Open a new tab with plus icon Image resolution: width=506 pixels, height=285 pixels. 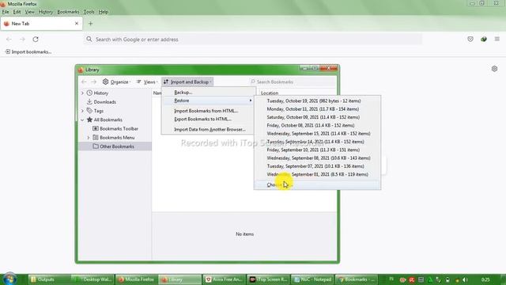point(91,24)
